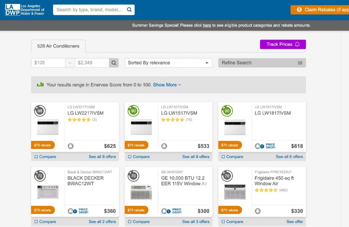Open See all 8 offers for LG LW1517IVSM
Viewport: 349px width, 227px height.
(x=196, y=157)
